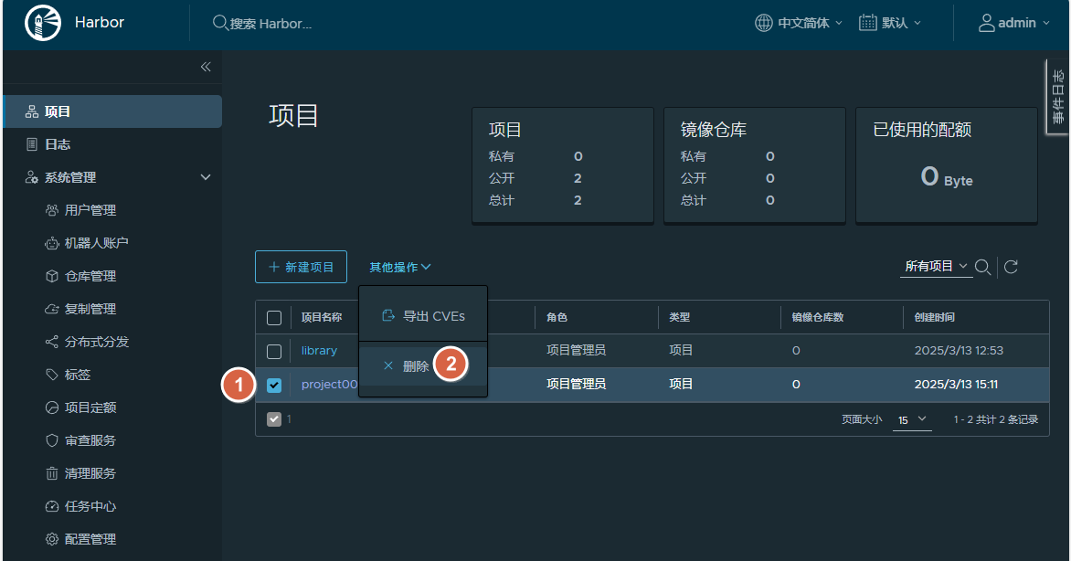Choose 导出 CVEs from the menu

[x=423, y=316]
